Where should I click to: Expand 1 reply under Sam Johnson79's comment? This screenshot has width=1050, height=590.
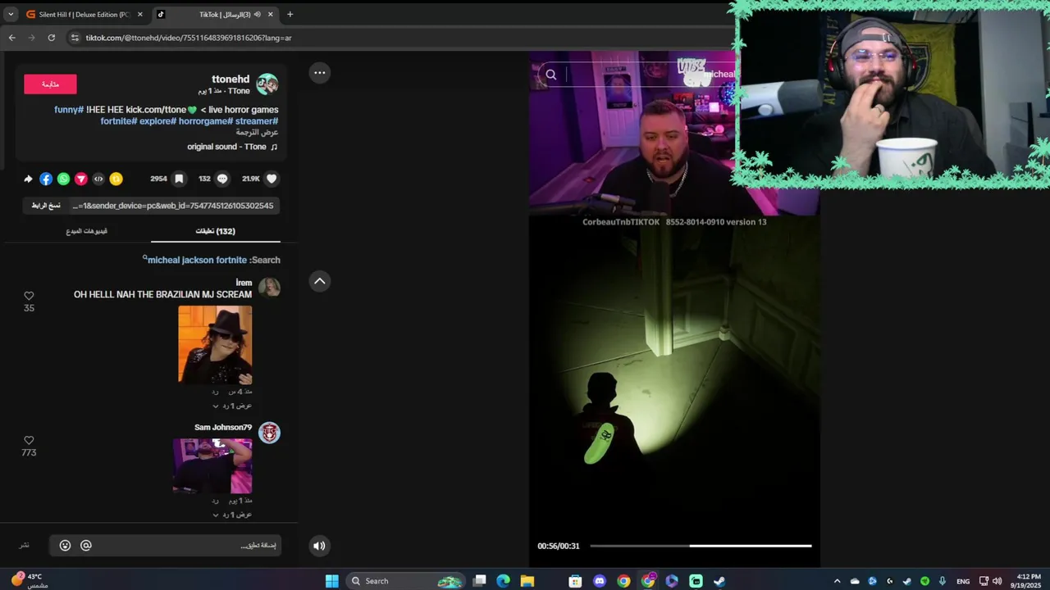pos(232,515)
